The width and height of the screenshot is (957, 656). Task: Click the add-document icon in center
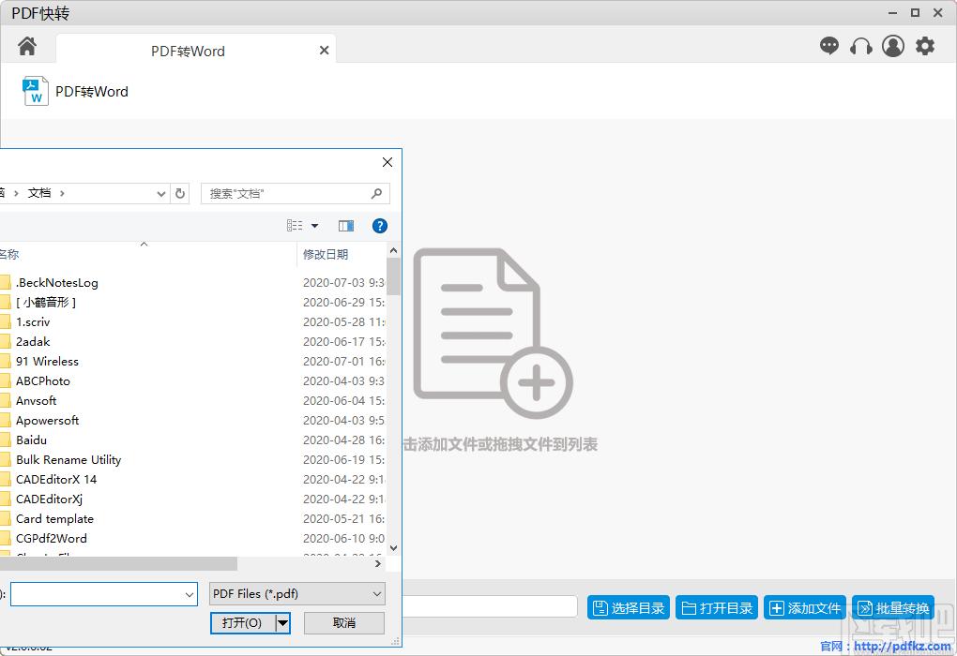[493, 333]
